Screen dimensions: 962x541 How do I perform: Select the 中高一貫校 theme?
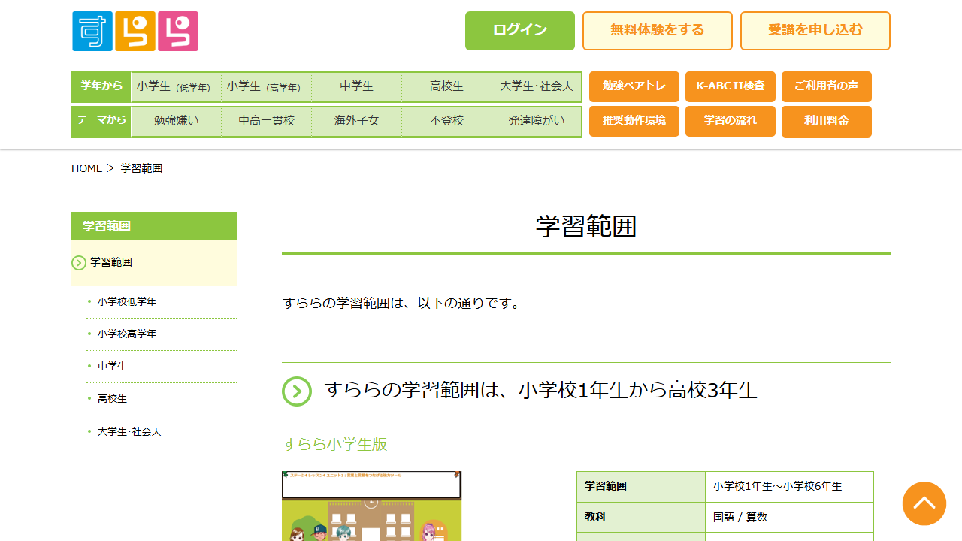click(x=266, y=122)
